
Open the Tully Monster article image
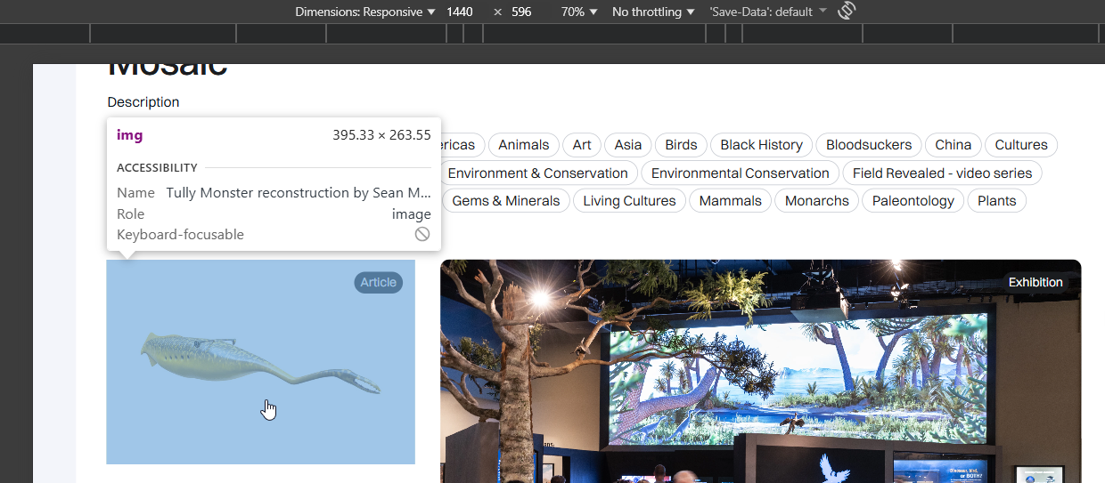(x=260, y=361)
